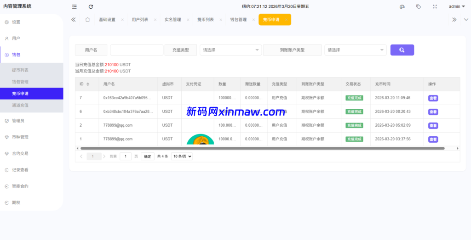The image size is (471, 240).
Task: Focus the 用户名 search input field
Action: coord(137,50)
